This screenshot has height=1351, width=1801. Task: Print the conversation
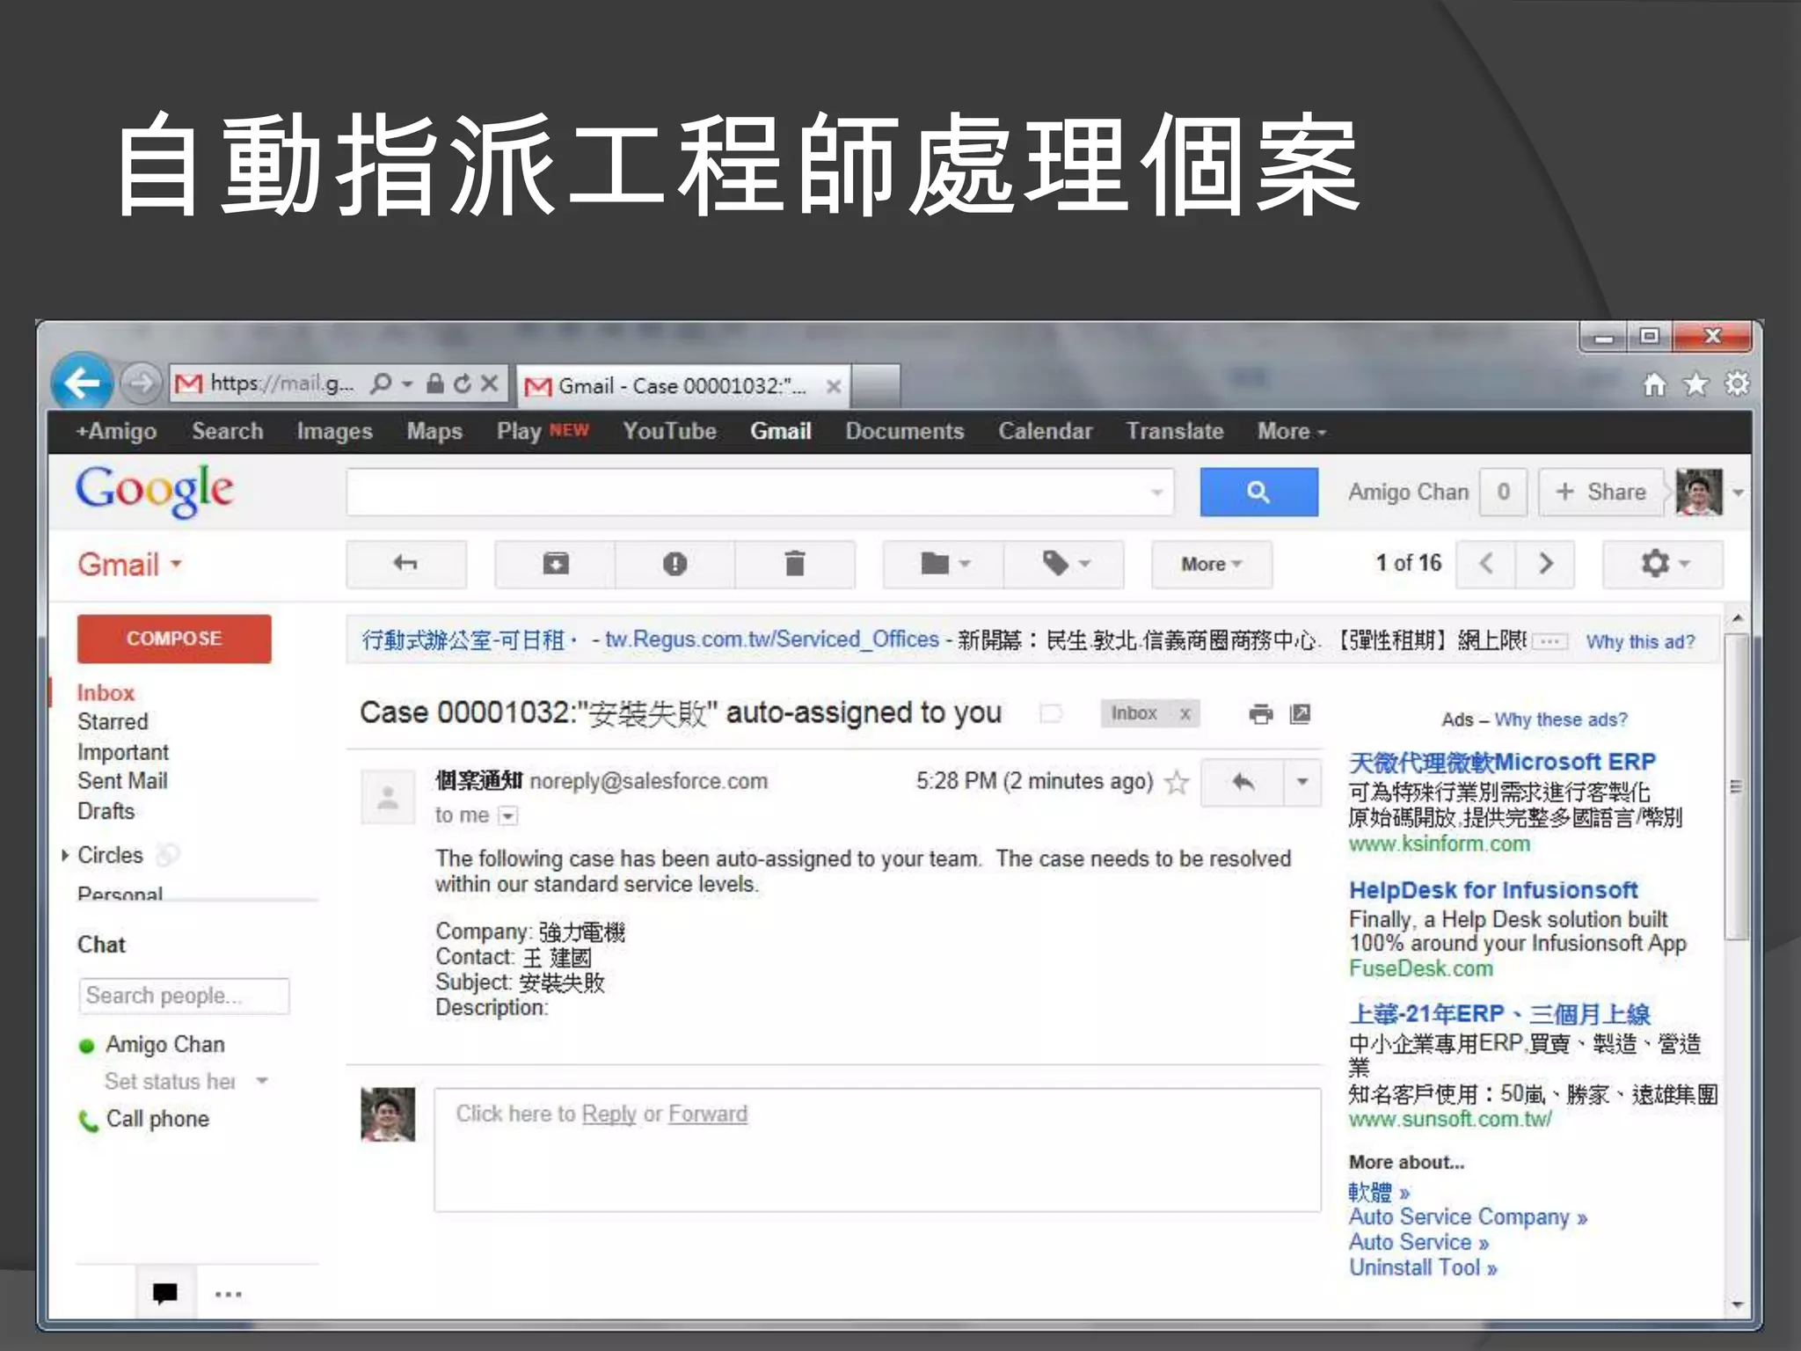1261,714
